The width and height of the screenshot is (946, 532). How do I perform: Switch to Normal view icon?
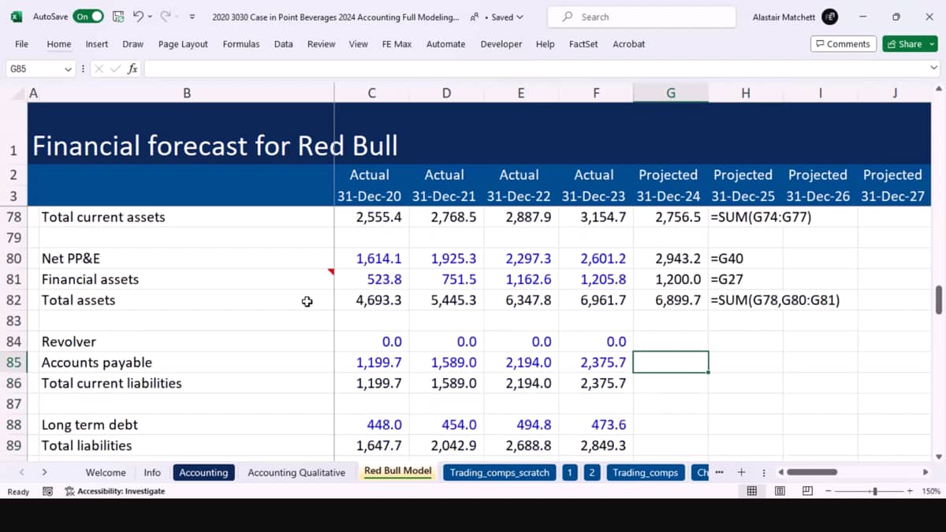click(751, 491)
